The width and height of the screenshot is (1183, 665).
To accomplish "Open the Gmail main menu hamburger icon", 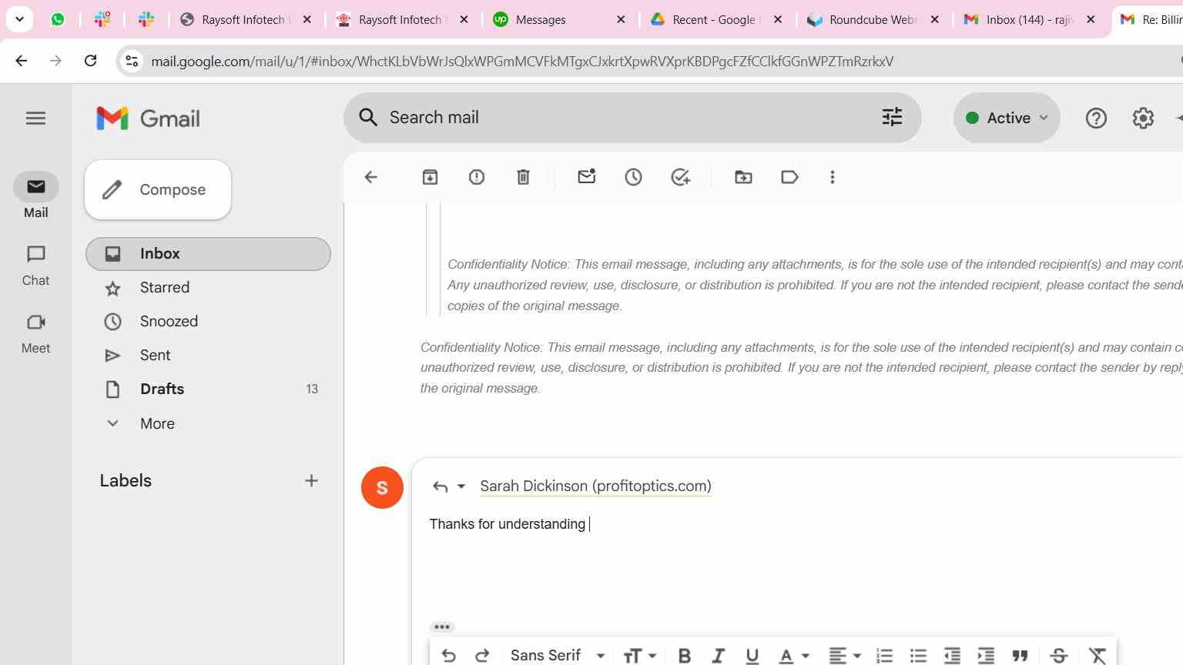I will tap(35, 118).
